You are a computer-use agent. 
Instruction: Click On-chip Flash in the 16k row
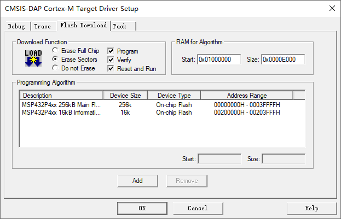174,113
